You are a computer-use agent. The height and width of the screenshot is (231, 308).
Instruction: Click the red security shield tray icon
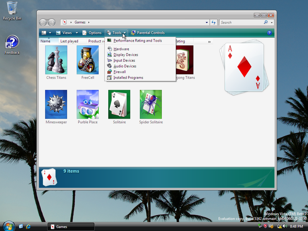pyautogui.click(x=265, y=226)
